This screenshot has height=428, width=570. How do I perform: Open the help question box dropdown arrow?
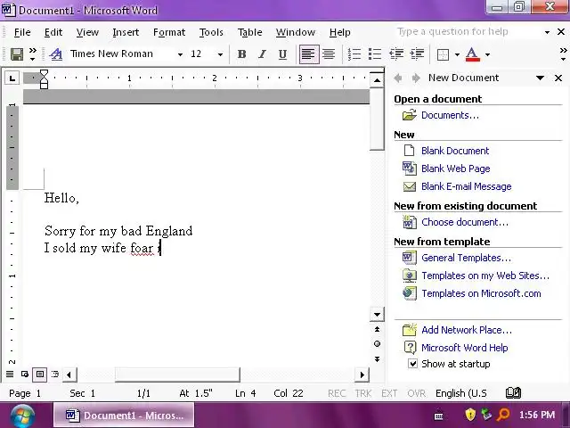(547, 32)
